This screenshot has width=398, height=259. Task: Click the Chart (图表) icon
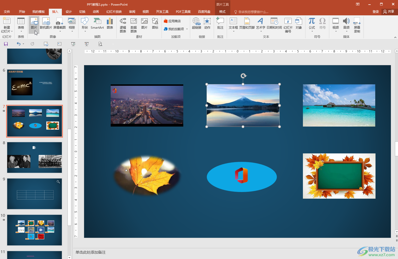click(110, 23)
